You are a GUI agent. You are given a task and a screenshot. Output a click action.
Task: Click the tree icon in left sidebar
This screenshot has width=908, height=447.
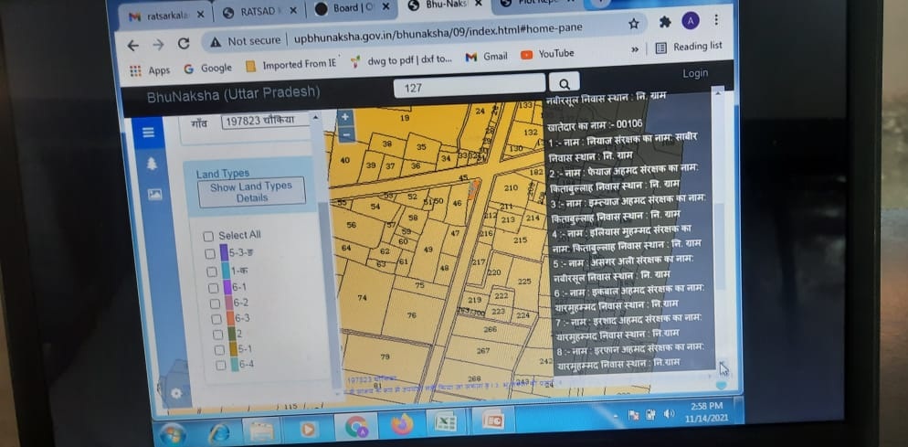click(152, 163)
